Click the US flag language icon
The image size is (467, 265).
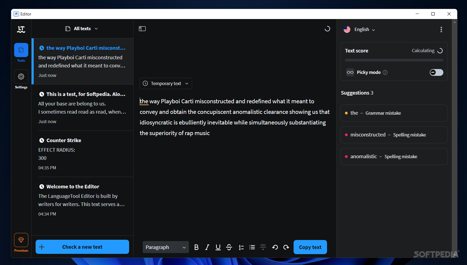[347, 29]
